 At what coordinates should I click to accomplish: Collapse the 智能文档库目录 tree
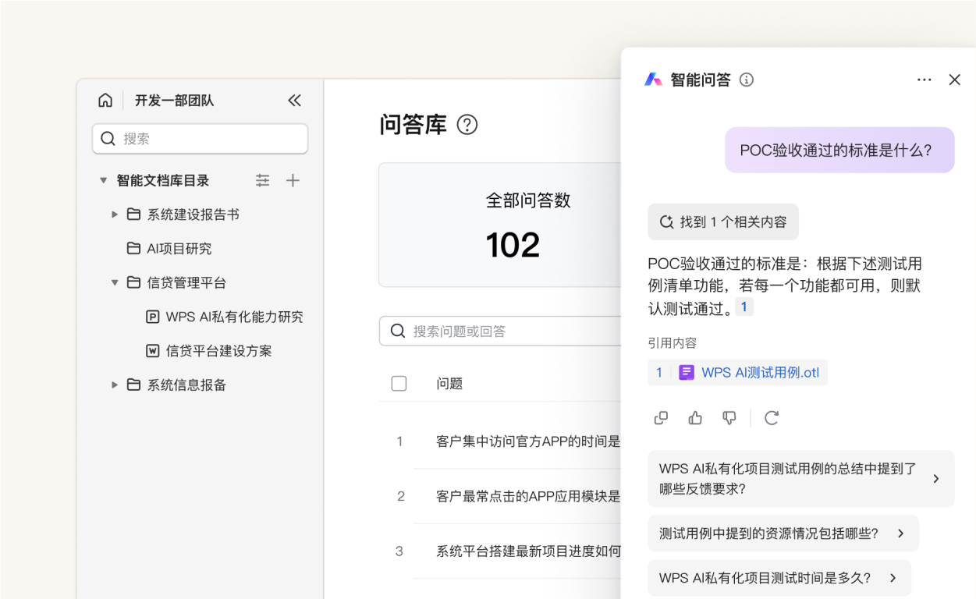point(103,180)
